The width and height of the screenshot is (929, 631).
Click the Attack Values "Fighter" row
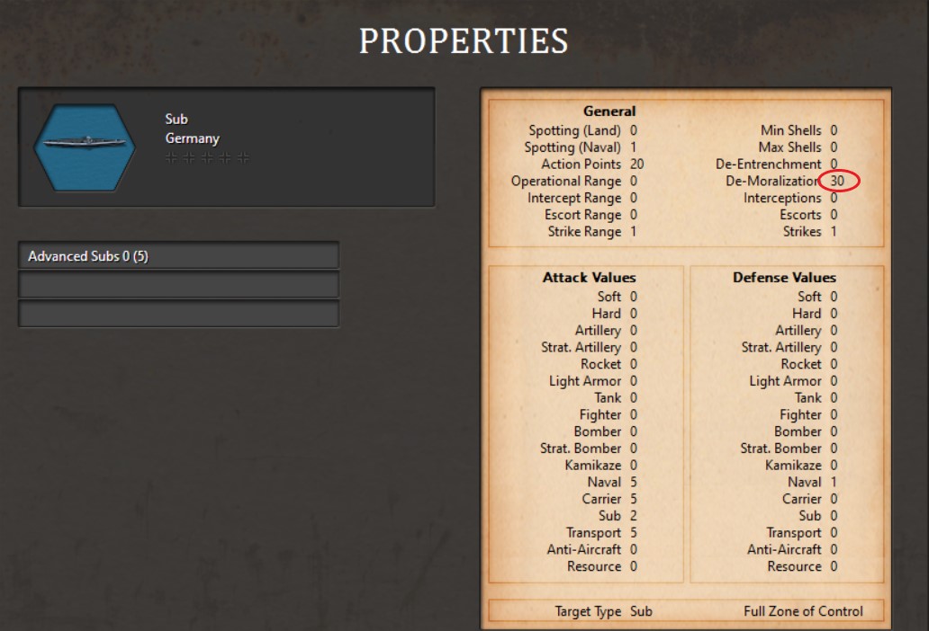pyautogui.click(x=609, y=414)
